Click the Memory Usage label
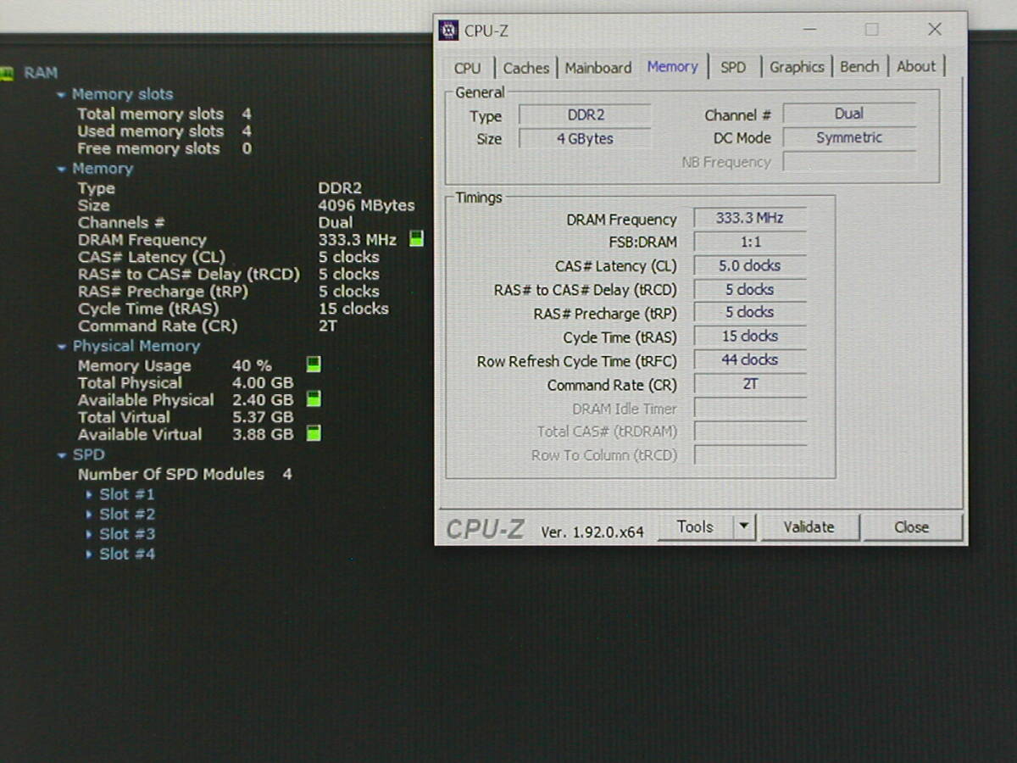This screenshot has height=763, width=1017. 134,365
